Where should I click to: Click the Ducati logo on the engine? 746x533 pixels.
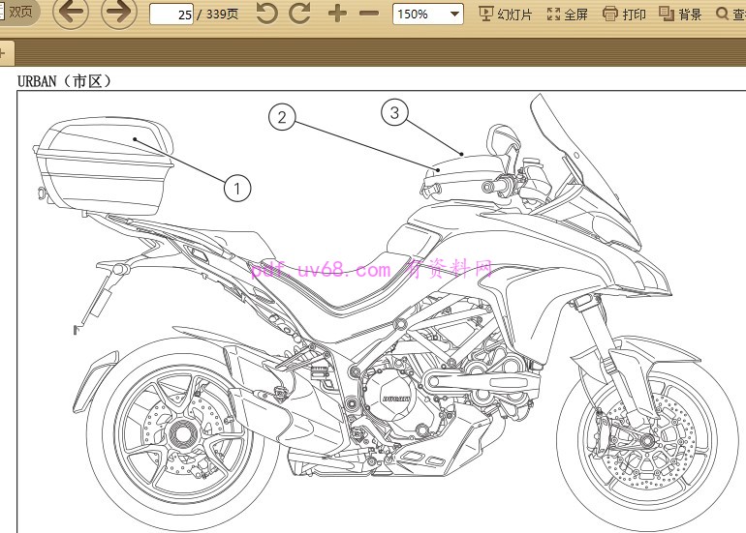[x=395, y=398]
